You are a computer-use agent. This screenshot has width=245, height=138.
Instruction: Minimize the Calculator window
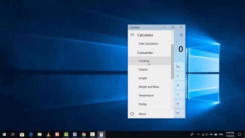165,27
